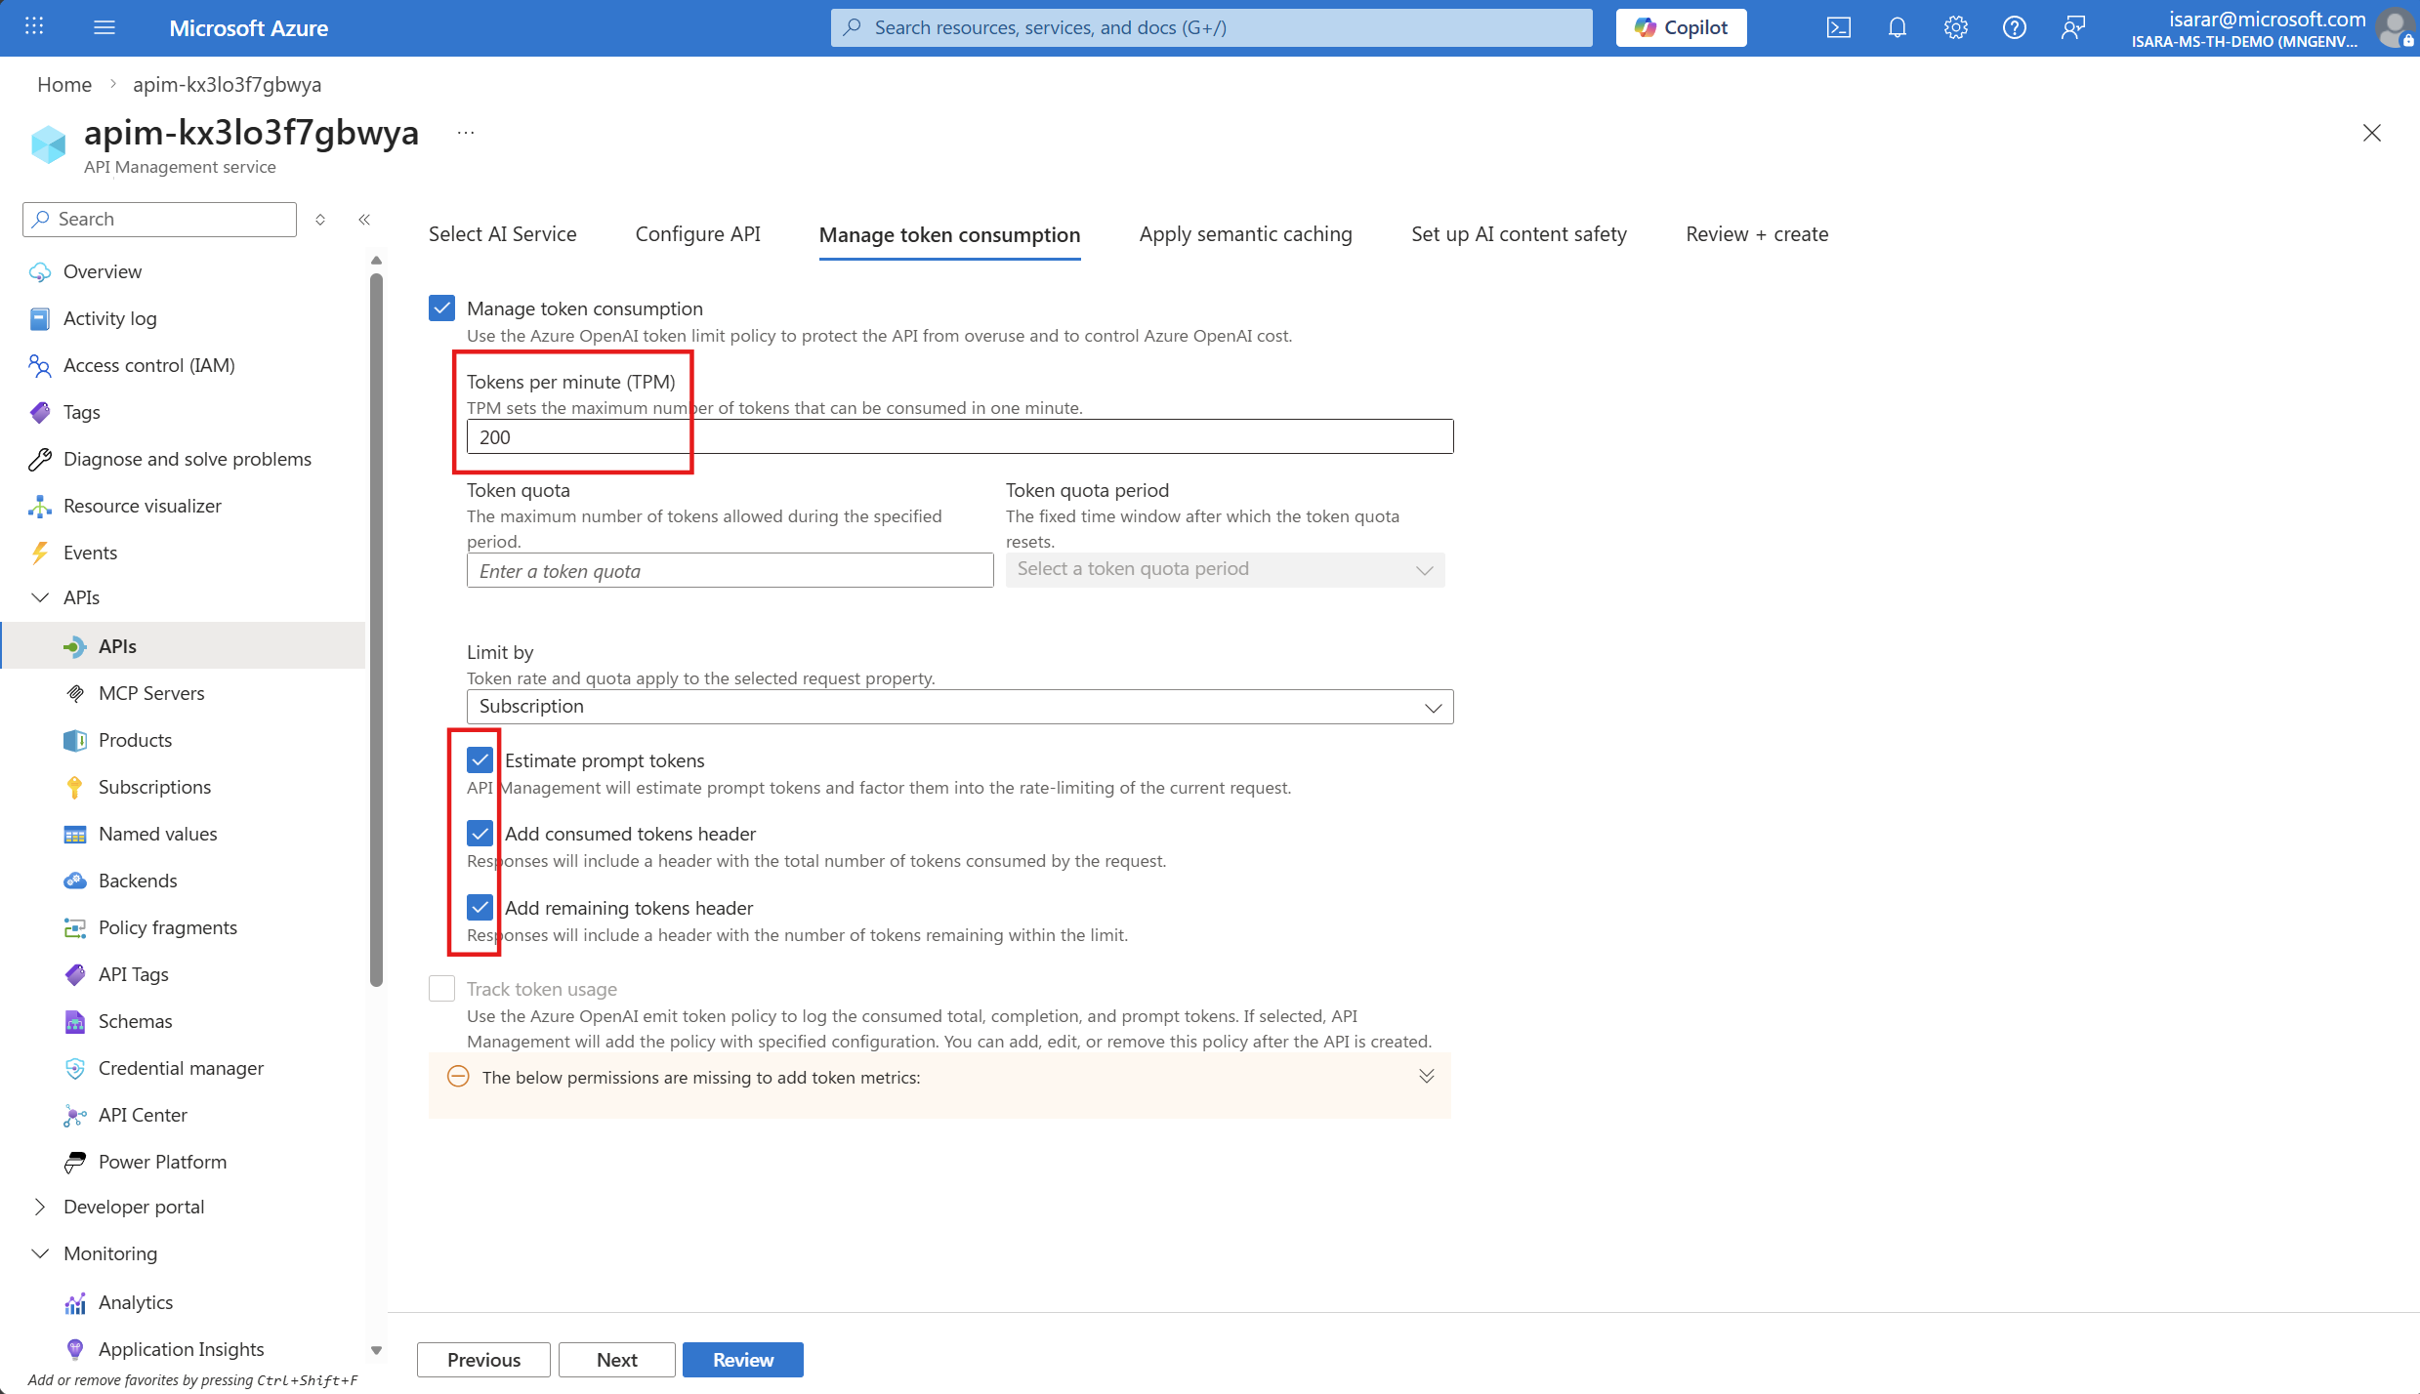Close the API Management blade
Viewport: 2420px width, 1394px height.
click(x=2372, y=133)
